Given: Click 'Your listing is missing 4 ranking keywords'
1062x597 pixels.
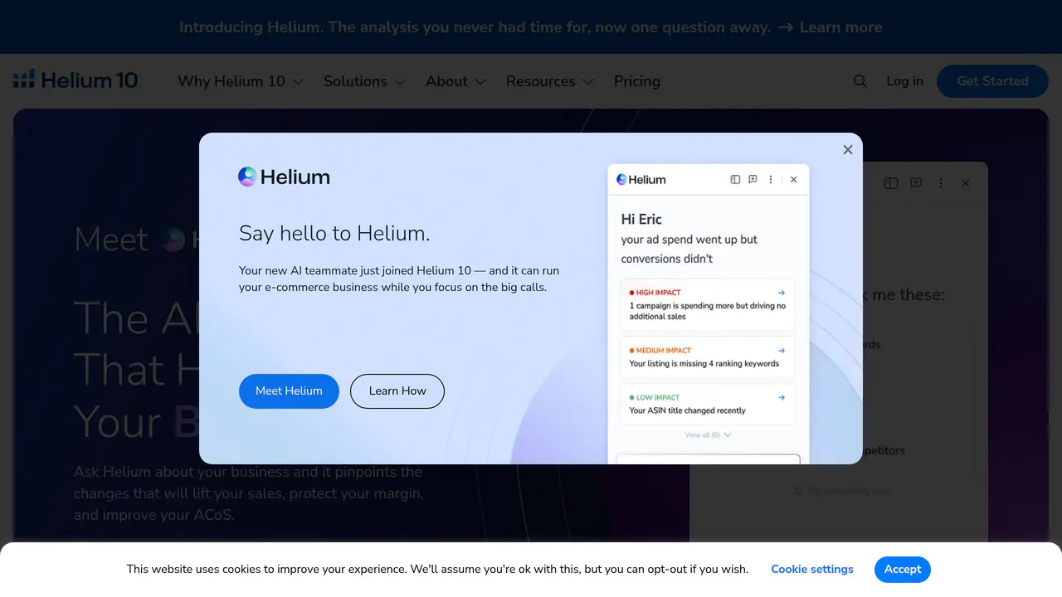Looking at the screenshot, I should 704,363.
